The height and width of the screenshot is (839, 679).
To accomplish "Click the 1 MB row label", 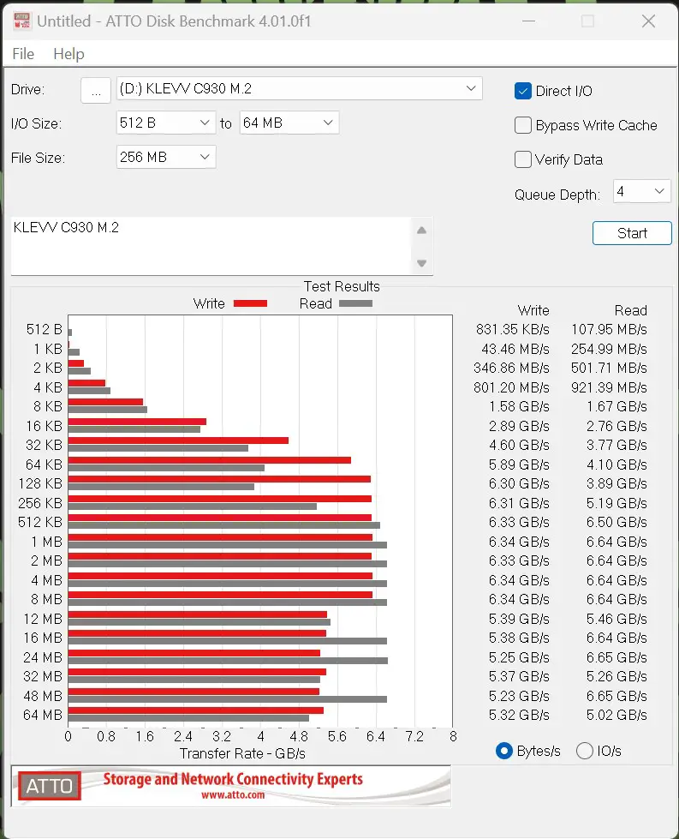I will (x=46, y=542).
